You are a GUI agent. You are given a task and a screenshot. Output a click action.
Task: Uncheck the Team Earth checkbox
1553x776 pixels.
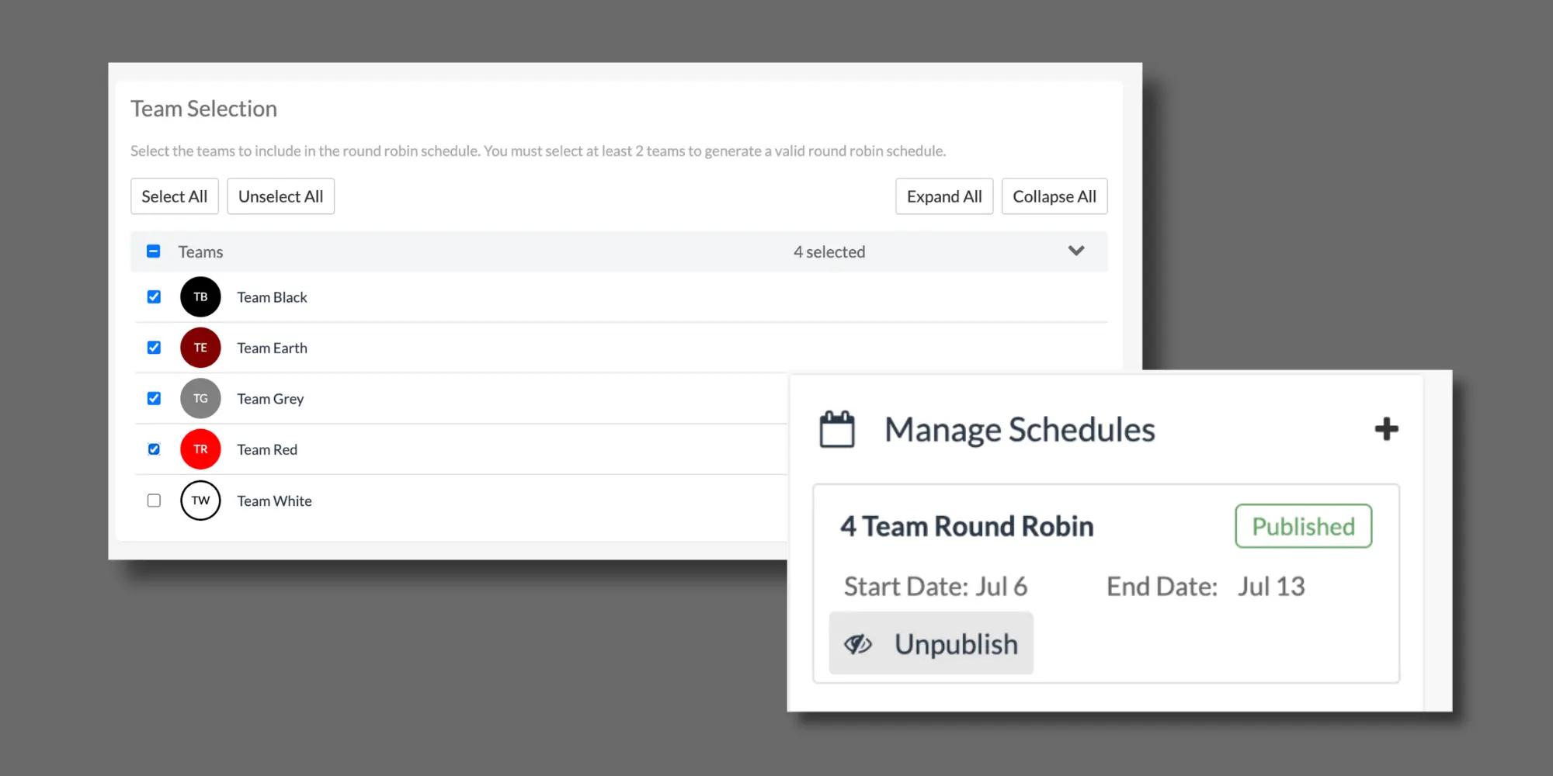tap(154, 348)
